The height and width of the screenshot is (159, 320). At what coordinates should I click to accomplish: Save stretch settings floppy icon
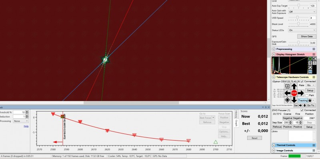tap(310, 72)
